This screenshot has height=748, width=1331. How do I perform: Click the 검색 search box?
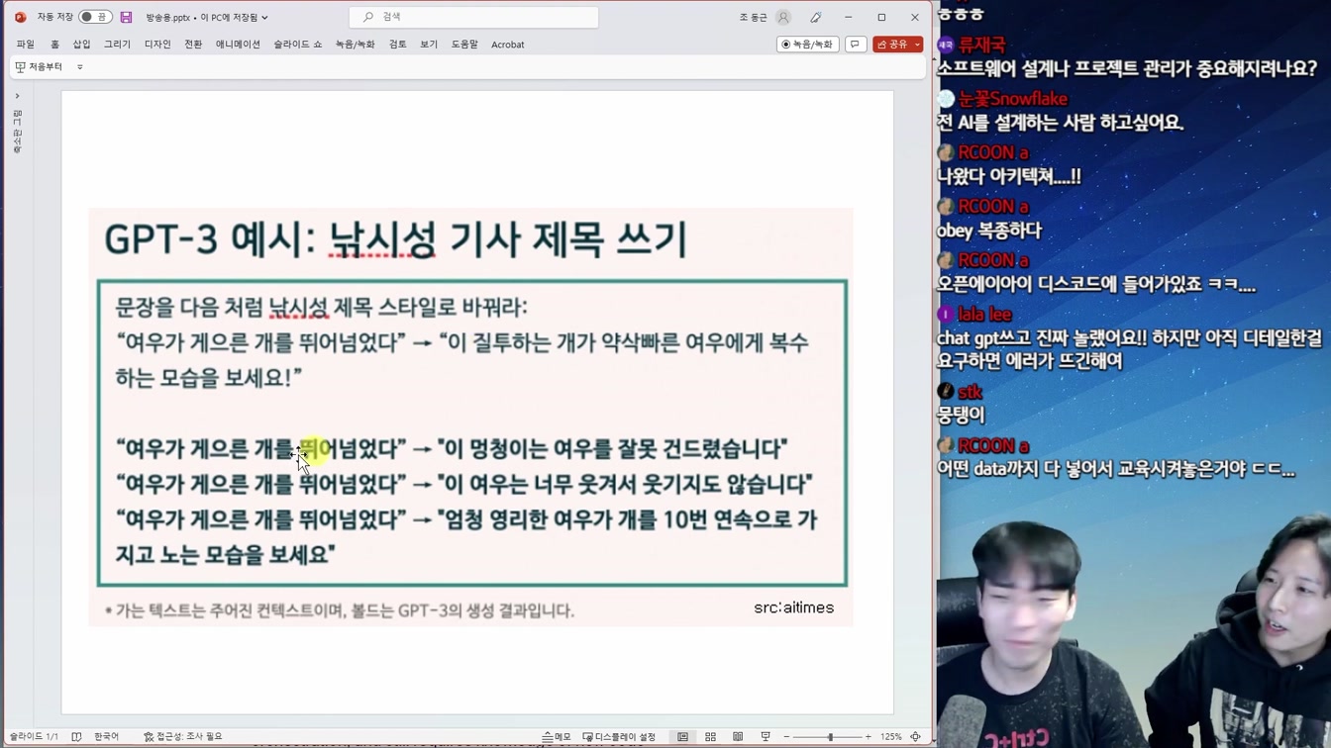pos(473,17)
